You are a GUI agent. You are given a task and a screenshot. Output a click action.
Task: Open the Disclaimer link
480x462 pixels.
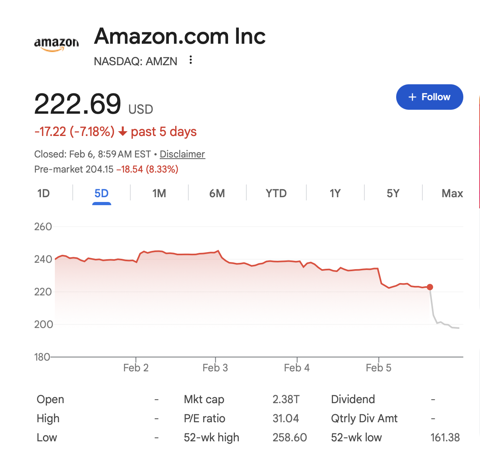point(182,154)
